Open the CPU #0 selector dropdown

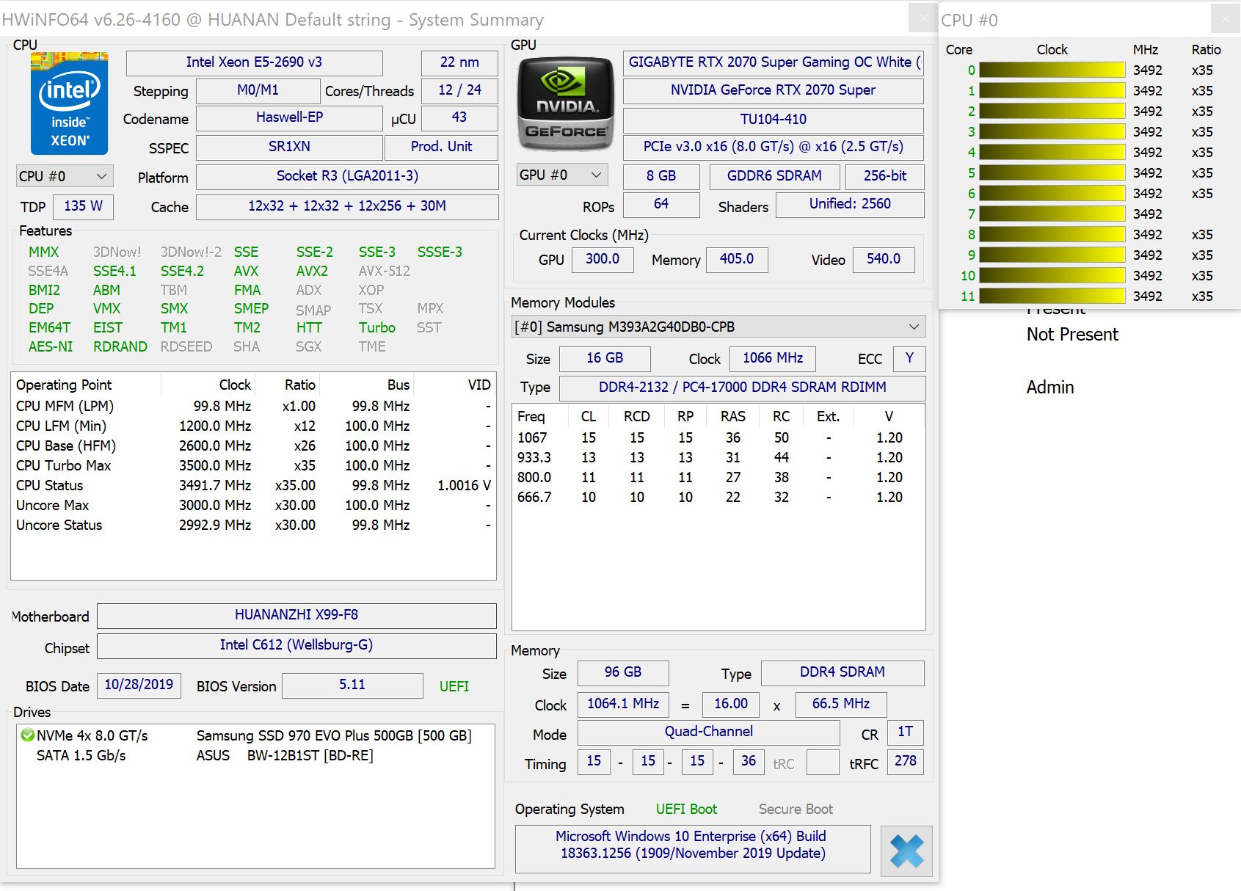click(64, 176)
